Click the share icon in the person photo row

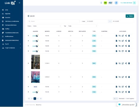(x=126, y=77)
